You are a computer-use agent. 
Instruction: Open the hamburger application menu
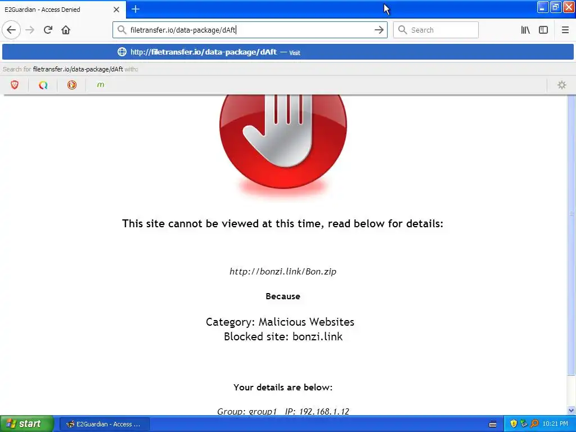coord(565,30)
